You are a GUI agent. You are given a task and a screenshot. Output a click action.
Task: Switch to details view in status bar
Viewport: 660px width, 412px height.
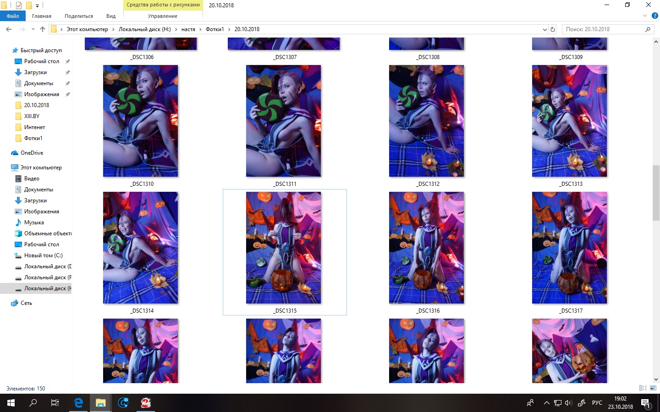tap(643, 388)
